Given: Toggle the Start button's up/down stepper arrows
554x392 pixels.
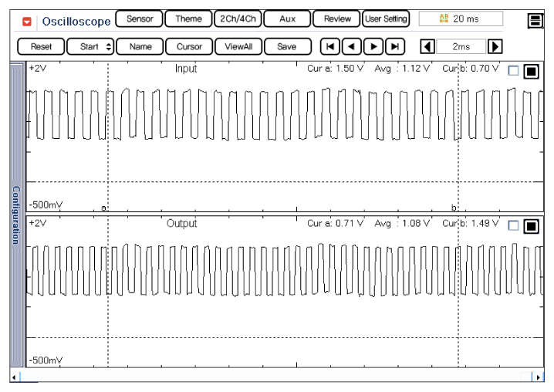Looking at the screenshot, I should click(x=109, y=46).
